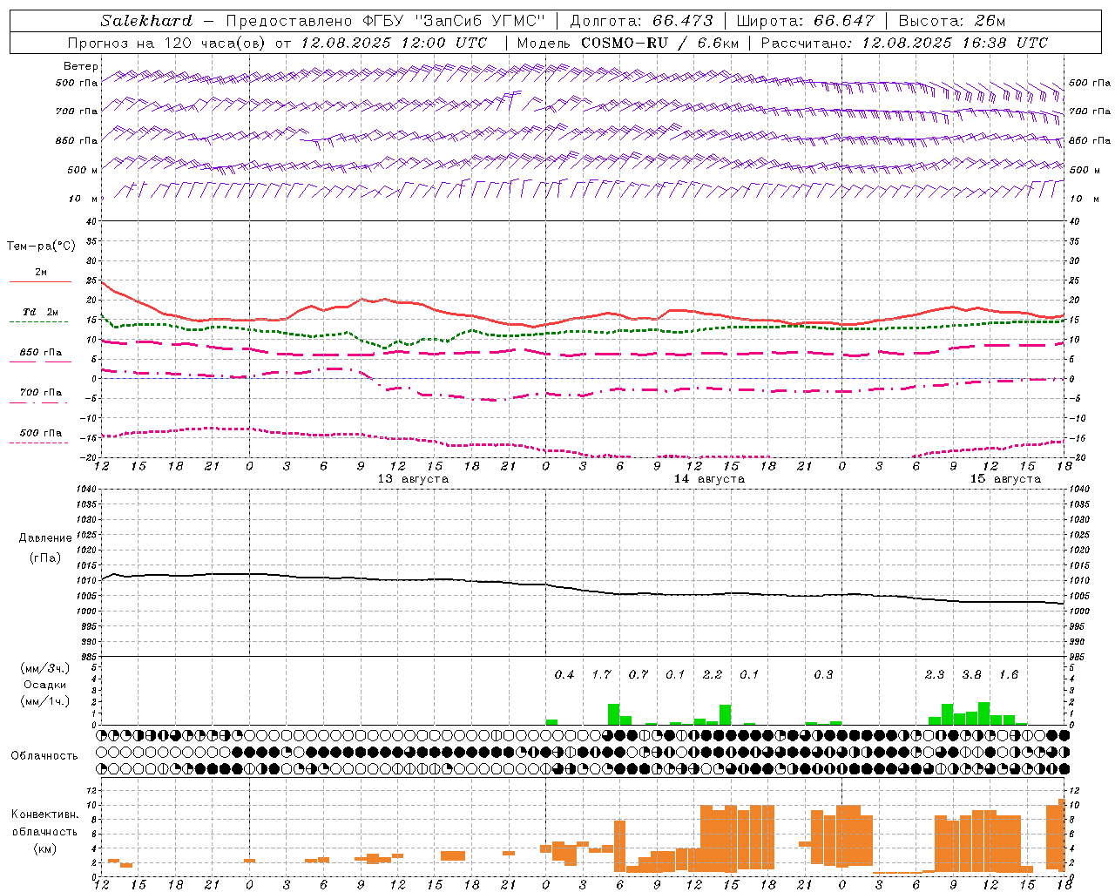The height and width of the screenshot is (892, 1115).
Task: Click the 500 гПа temperature legend entry
Action: tap(41, 433)
